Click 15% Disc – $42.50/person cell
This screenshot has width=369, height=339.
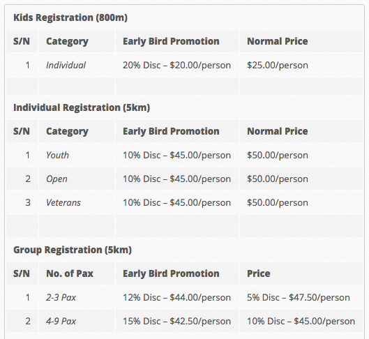pos(176,321)
